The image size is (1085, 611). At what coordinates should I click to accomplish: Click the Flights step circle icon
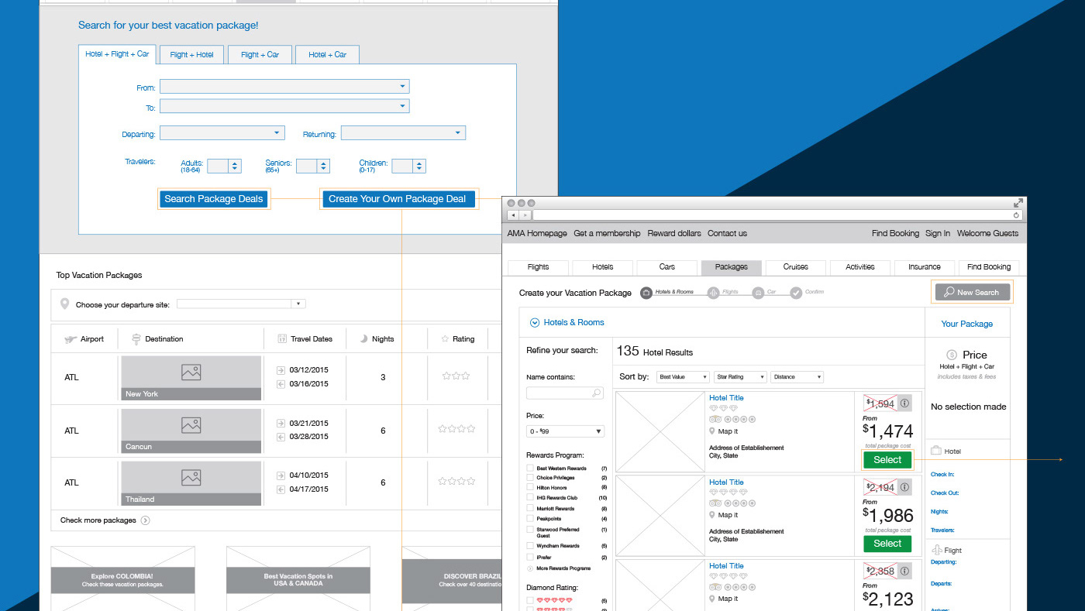(x=713, y=293)
